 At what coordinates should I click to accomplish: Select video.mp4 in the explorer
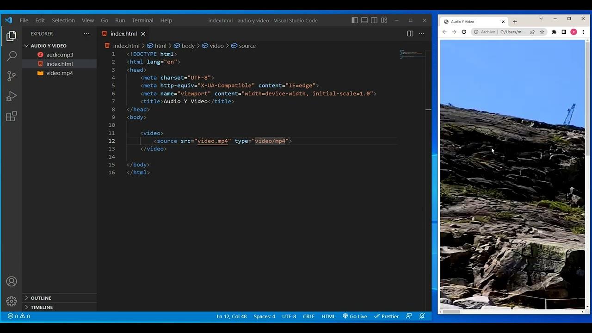coord(59,73)
